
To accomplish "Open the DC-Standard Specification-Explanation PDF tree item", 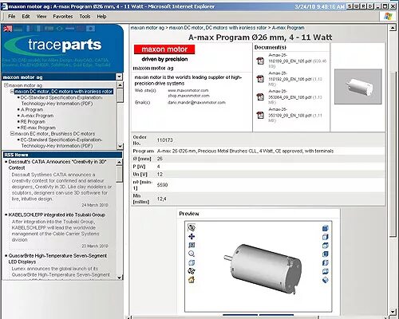I will tap(61, 100).
